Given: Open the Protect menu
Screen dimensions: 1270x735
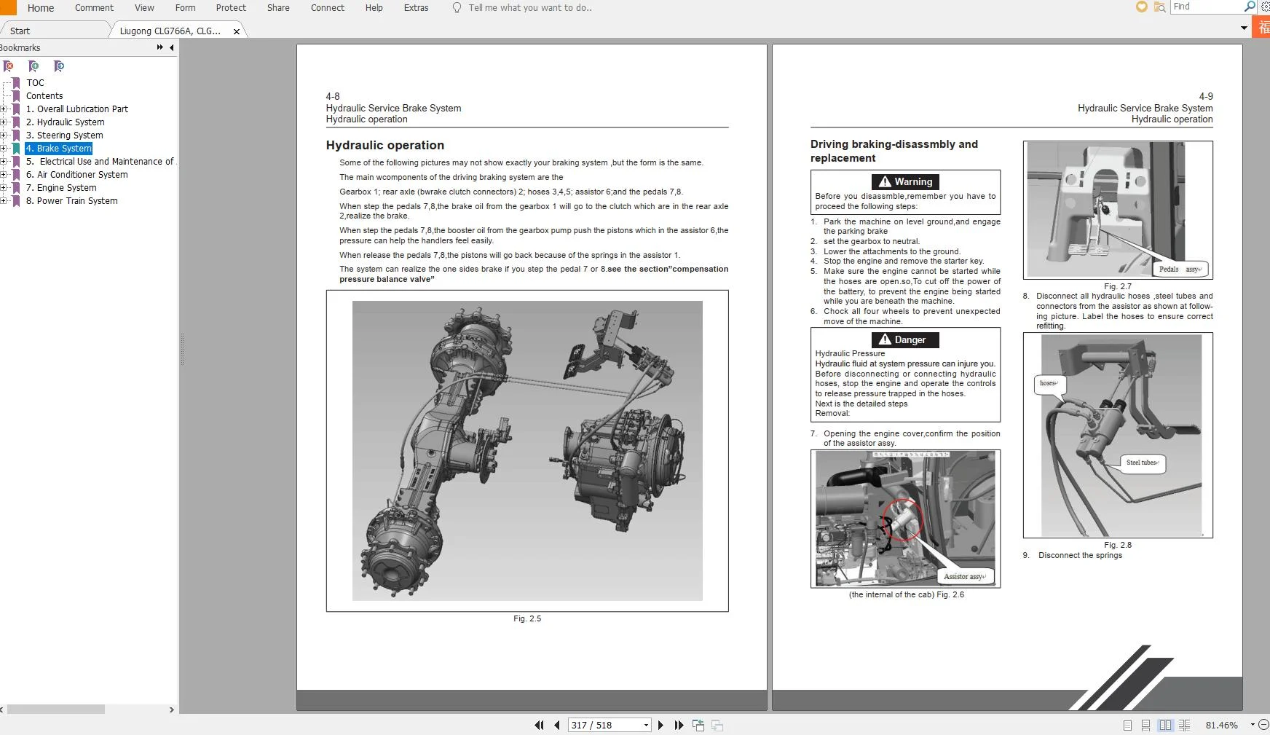Looking at the screenshot, I should [231, 8].
